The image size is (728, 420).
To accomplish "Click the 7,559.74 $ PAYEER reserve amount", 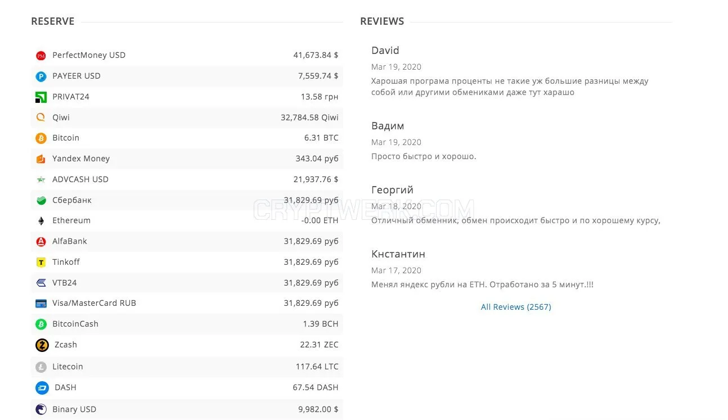I will [318, 76].
